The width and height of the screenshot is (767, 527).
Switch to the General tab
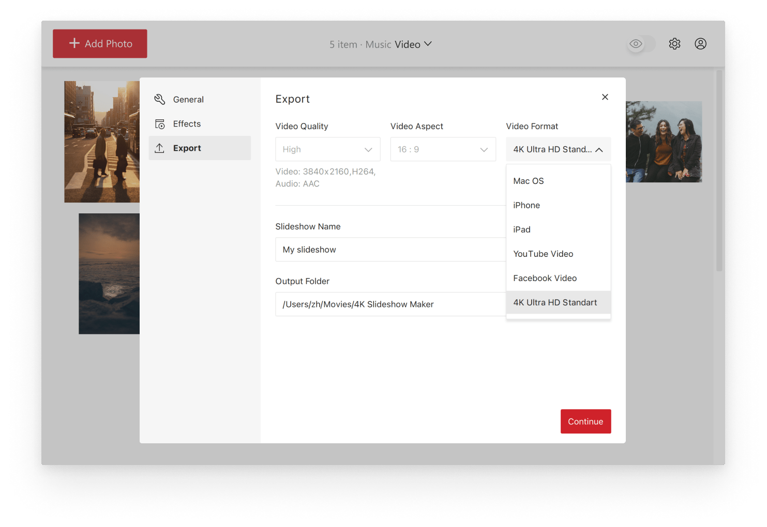(188, 99)
